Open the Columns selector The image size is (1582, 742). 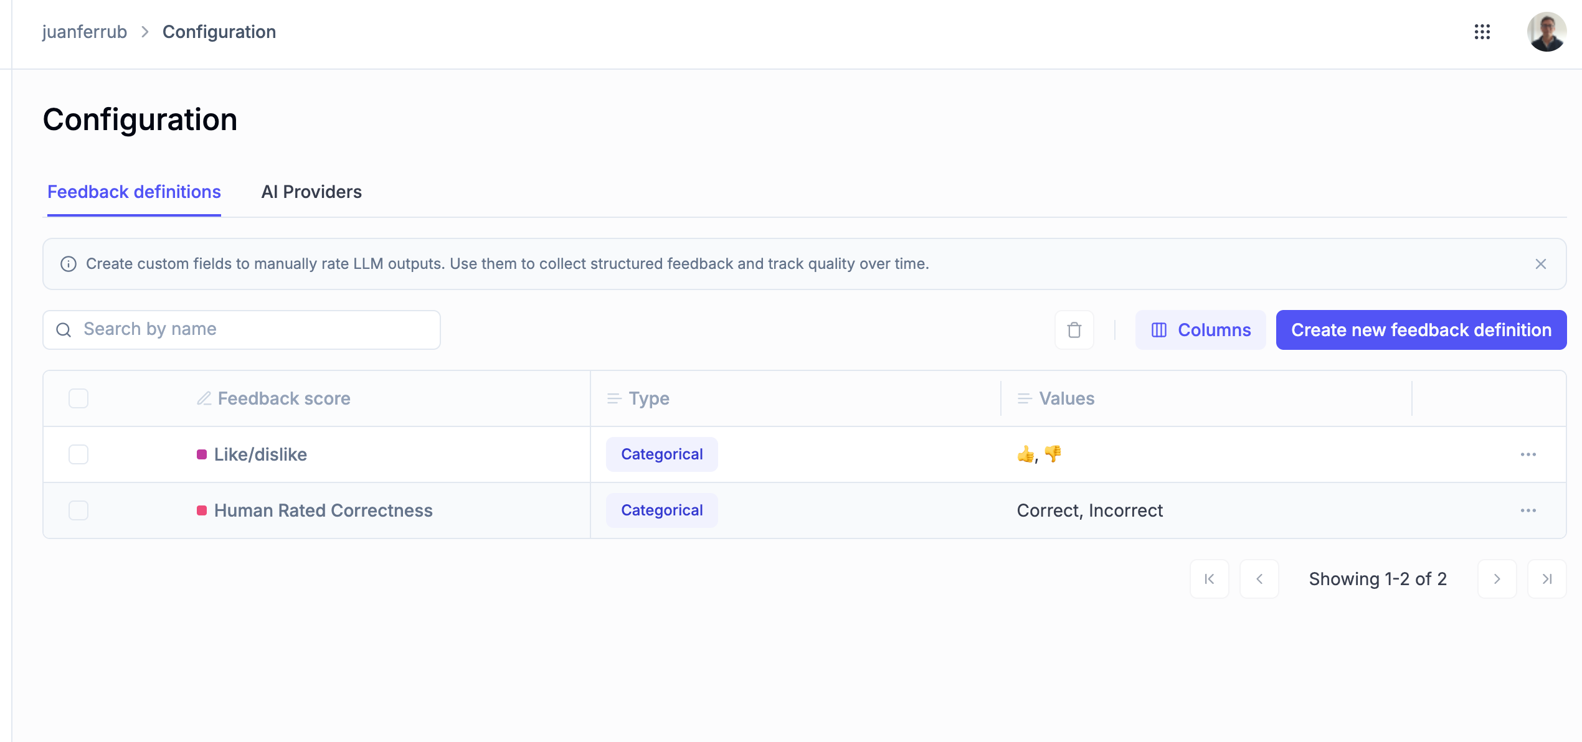coord(1201,330)
